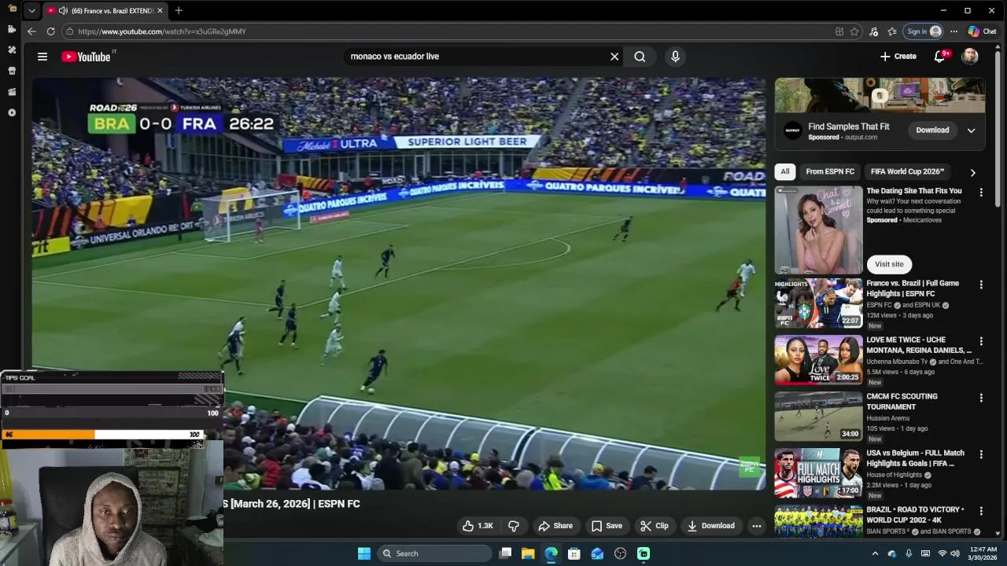Select the All filter chip
This screenshot has width=1007, height=566.
[x=784, y=171]
